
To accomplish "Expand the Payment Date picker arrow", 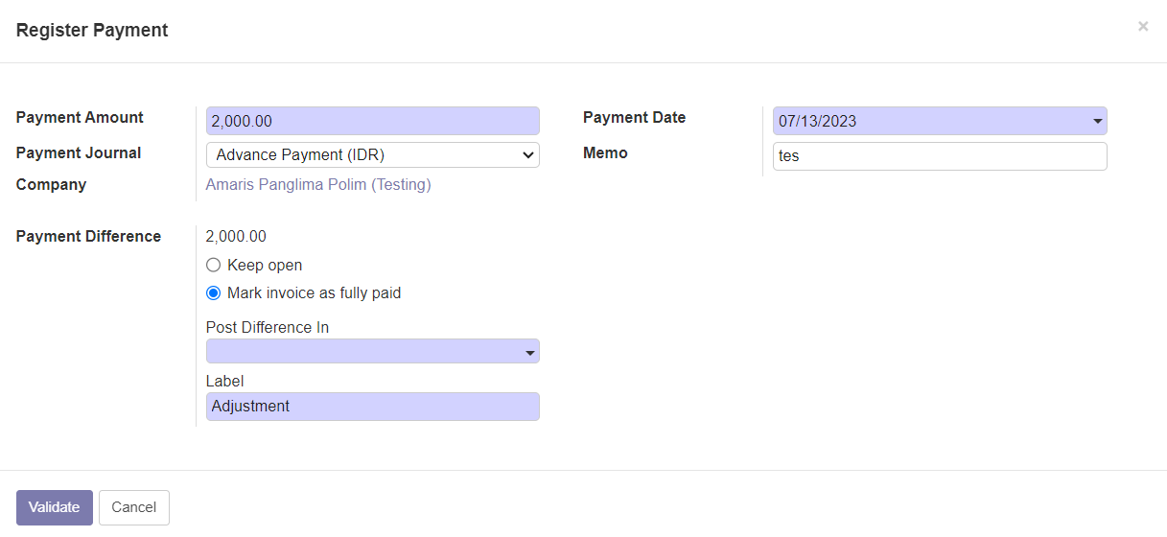I will (1097, 122).
